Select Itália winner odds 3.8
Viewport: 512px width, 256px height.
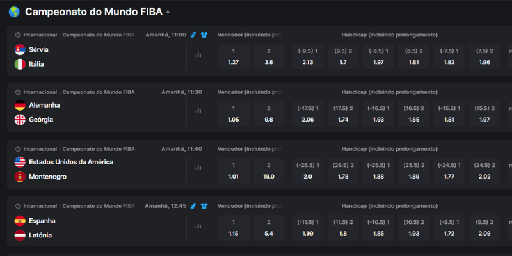tap(269, 56)
